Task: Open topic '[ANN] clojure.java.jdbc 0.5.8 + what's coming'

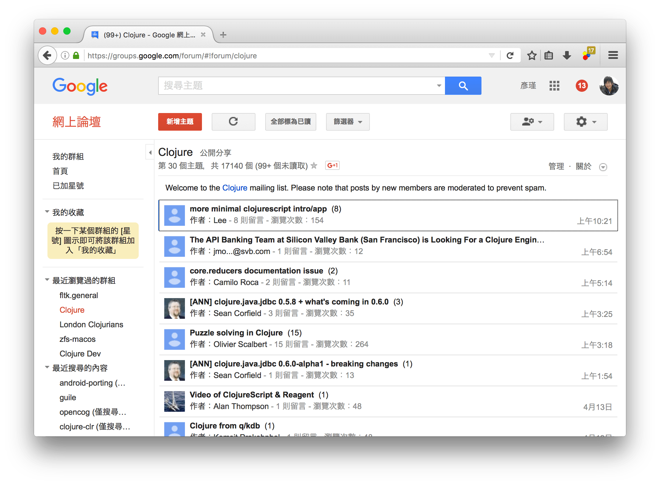Action: (x=289, y=302)
